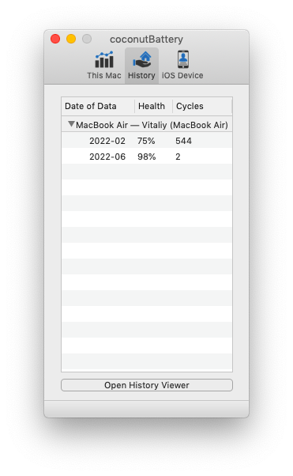Select the 2022-02 history row
Image resolution: width=293 pixels, height=476 pixels.
pyautogui.click(x=147, y=141)
